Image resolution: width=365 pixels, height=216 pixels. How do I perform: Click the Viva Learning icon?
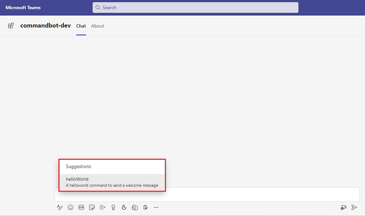(135, 207)
